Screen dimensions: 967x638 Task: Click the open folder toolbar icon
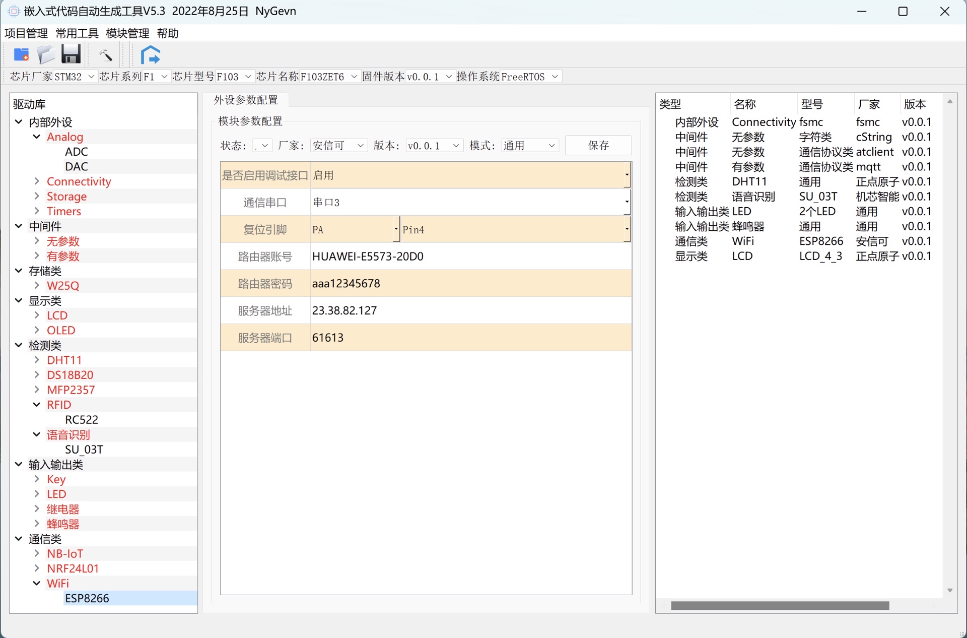click(x=46, y=54)
